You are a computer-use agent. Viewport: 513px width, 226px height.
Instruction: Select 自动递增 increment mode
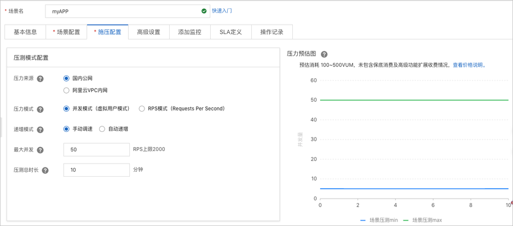(x=102, y=129)
